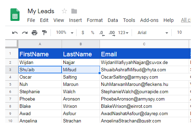Select the cell containing Stephanie
This screenshot has height=128, width=196.
(40, 91)
